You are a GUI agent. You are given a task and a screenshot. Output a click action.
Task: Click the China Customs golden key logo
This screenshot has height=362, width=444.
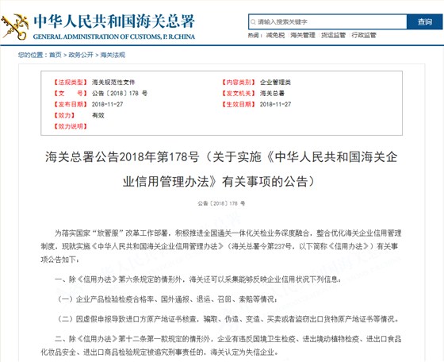(x=15, y=27)
